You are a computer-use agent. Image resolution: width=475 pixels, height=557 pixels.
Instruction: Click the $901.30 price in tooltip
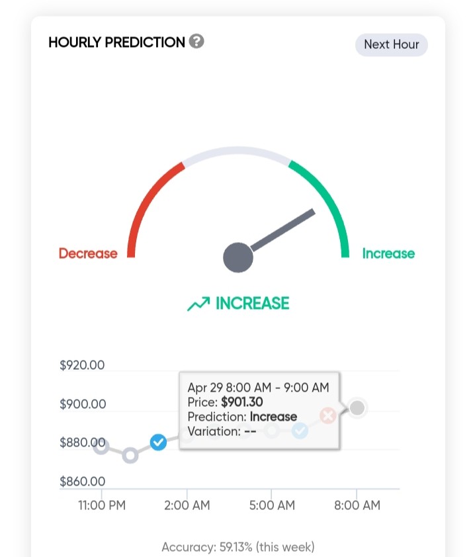(242, 402)
